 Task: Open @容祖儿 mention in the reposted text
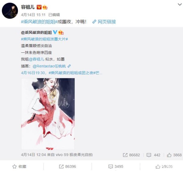(37, 59)
